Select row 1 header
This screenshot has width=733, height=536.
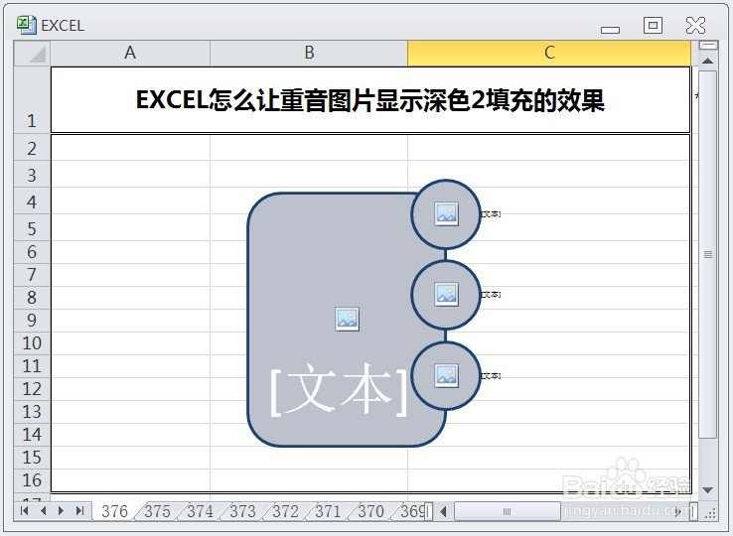tap(32, 99)
